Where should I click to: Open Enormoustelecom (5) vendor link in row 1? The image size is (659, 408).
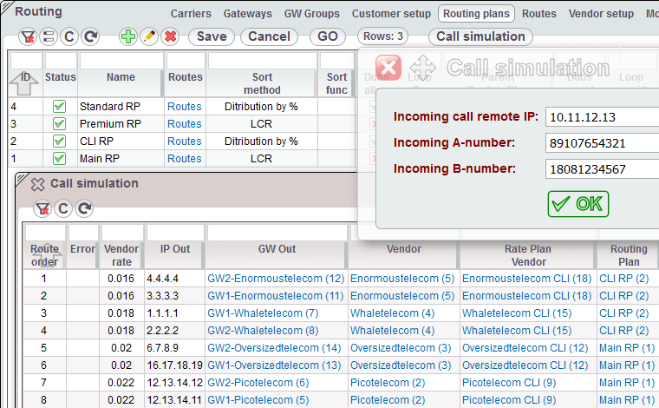point(402,279)
